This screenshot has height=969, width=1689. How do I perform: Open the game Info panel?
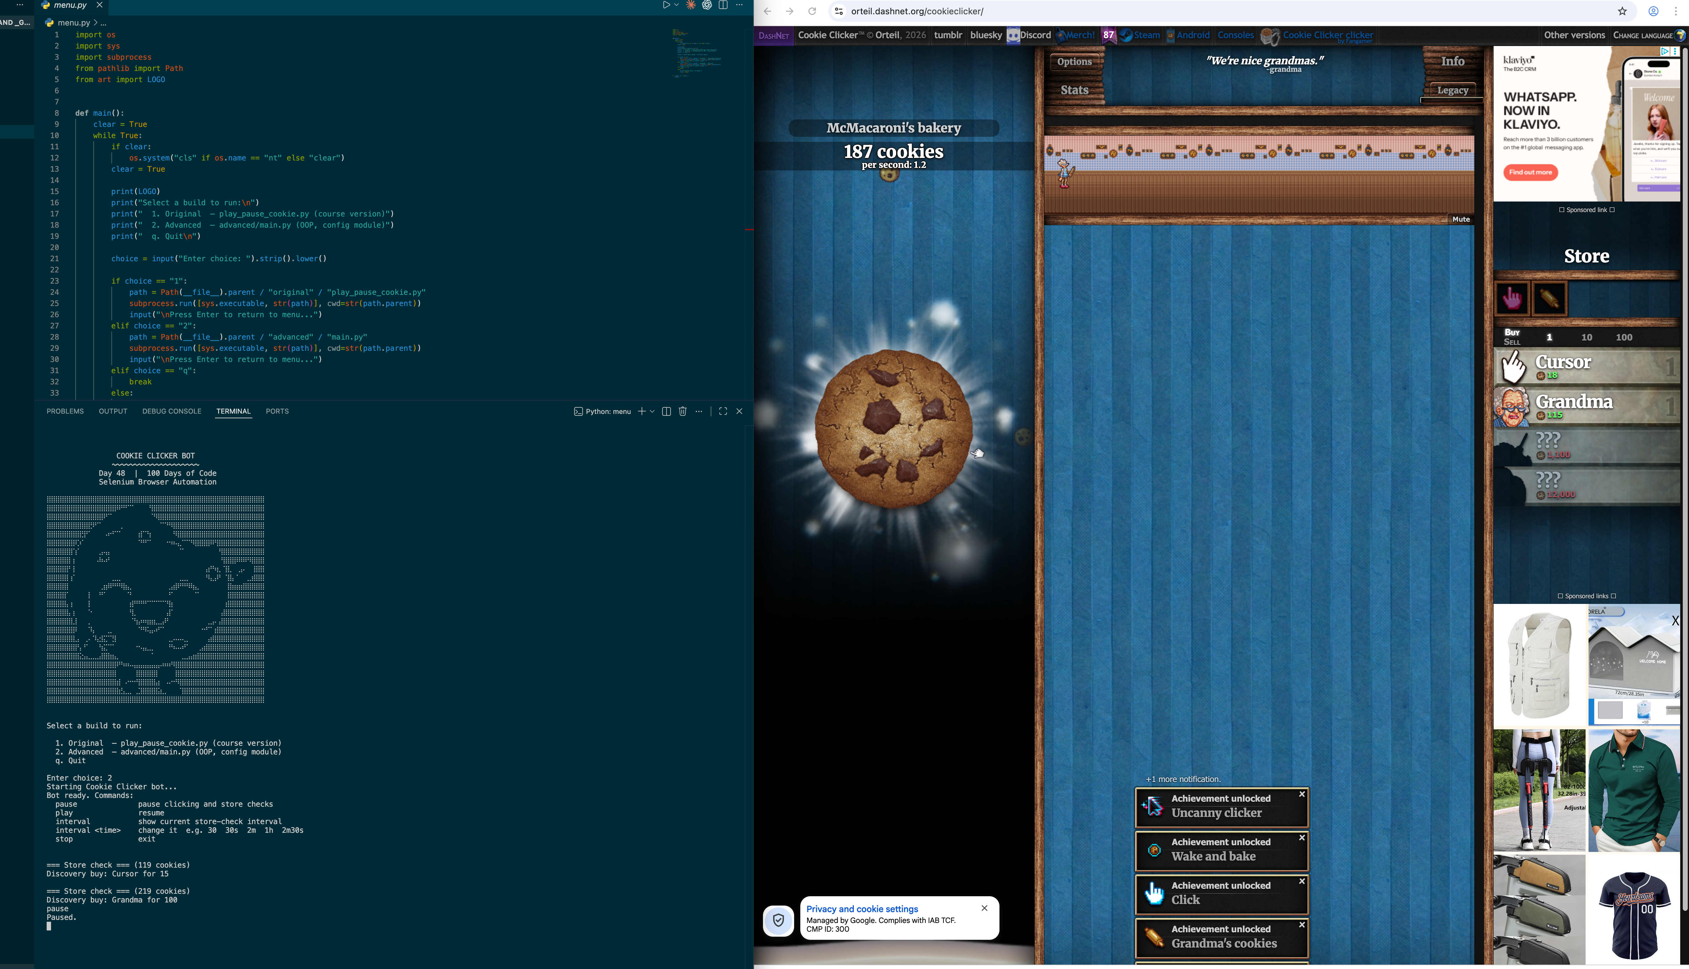coord(1453,61)
